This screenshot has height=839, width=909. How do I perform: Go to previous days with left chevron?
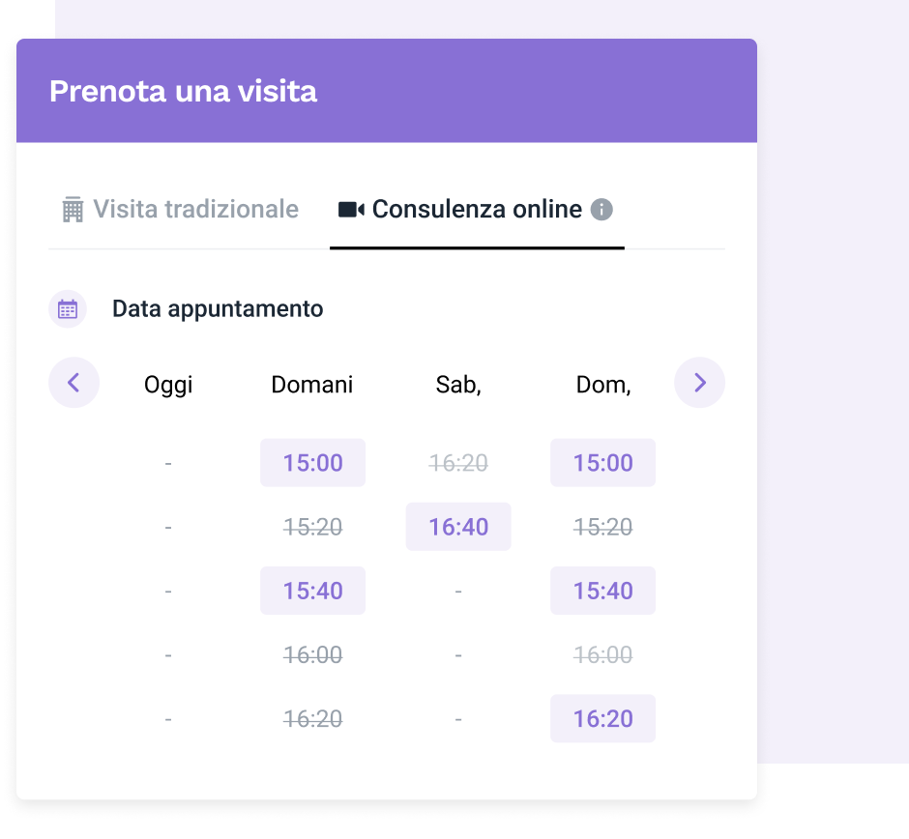[x=73, y=383]
